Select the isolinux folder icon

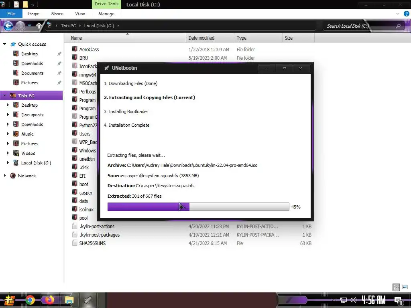click(x=75, y=209)
